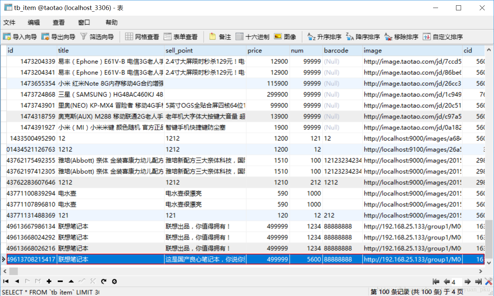
Task: Select the id cell 1473204339
Action: point(32,61)
